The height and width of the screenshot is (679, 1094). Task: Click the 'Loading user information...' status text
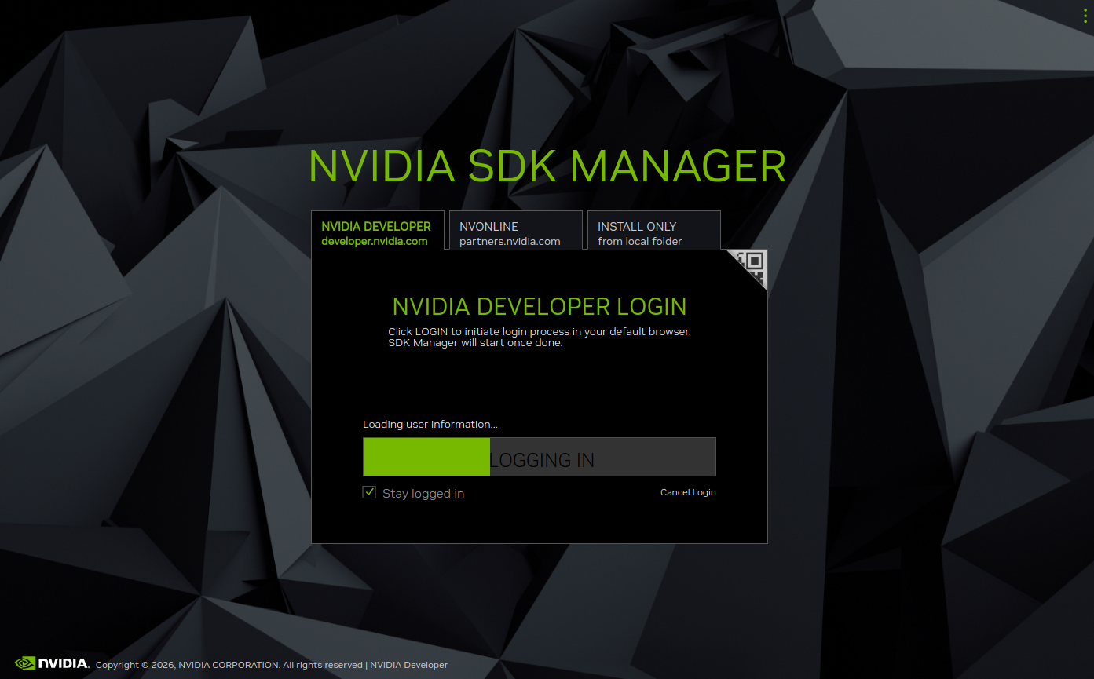(x=430, y=424)
